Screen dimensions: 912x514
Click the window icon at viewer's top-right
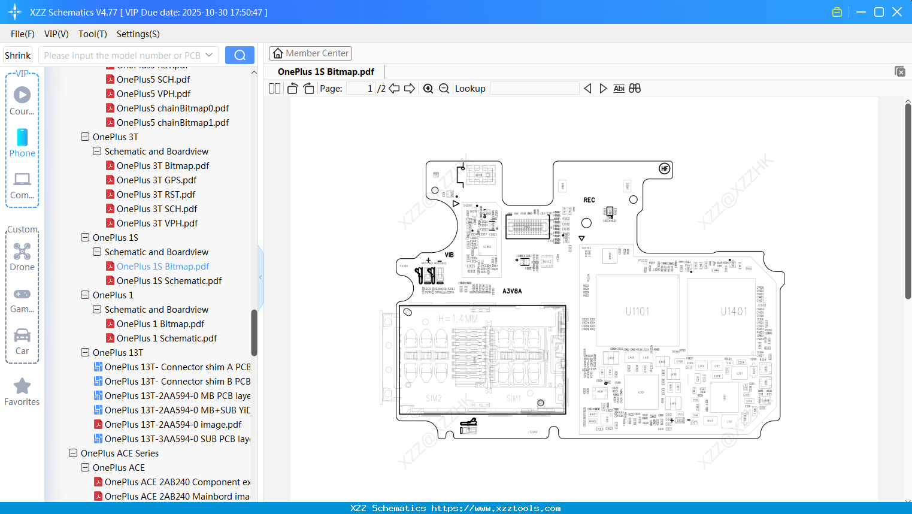[x=900, y=71]
